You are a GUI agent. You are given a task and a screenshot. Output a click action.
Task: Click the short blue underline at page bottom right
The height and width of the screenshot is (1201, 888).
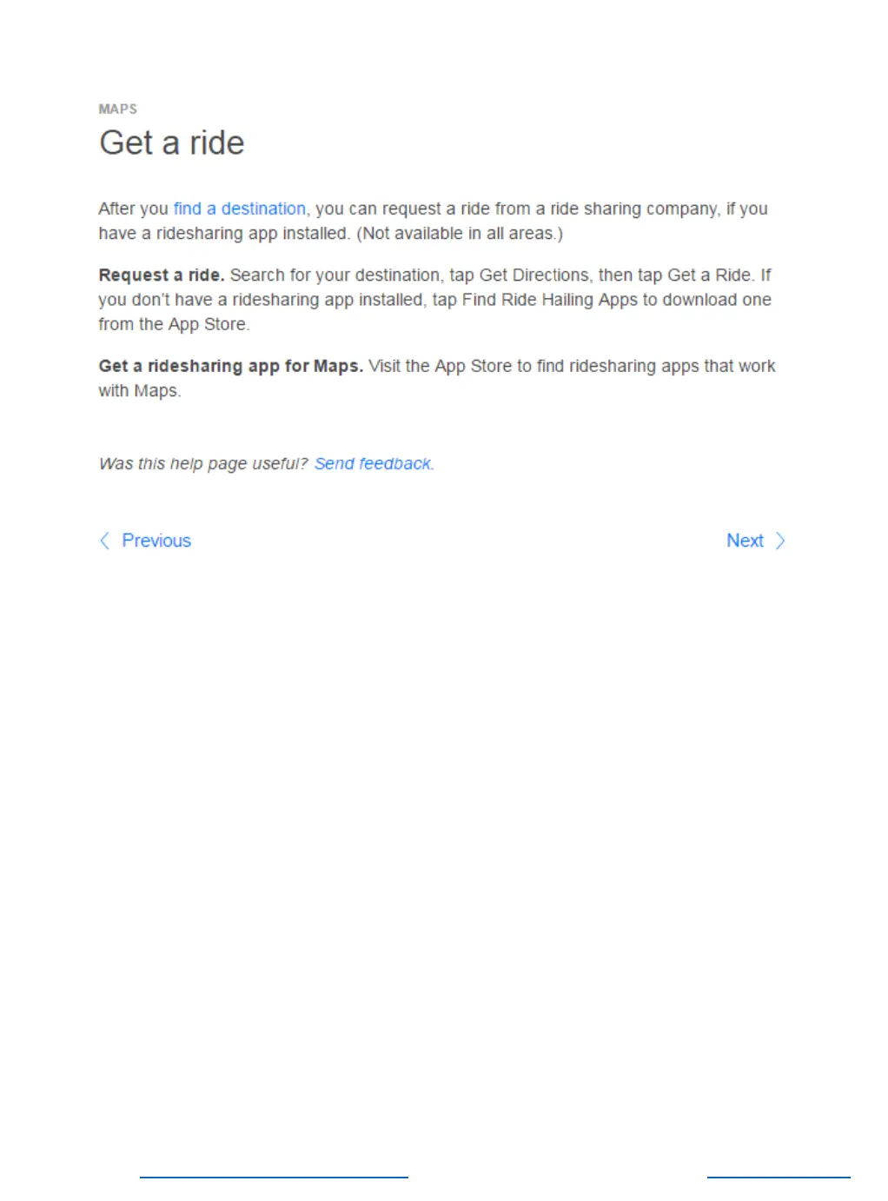pos(779,1178)
